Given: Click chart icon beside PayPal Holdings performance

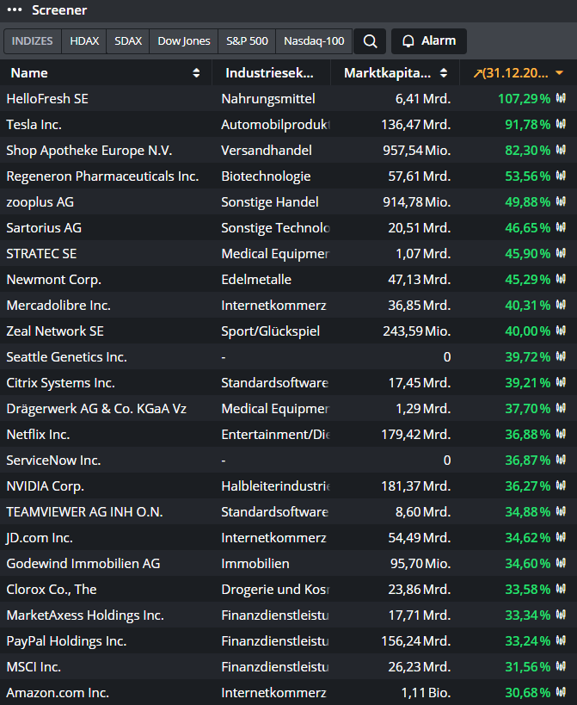Looking at the screenshot, I should (561, 641).
